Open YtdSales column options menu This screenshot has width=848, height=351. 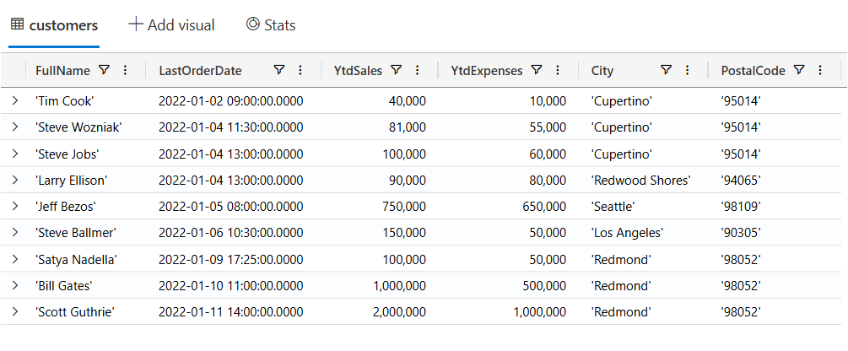click(418, 71)
